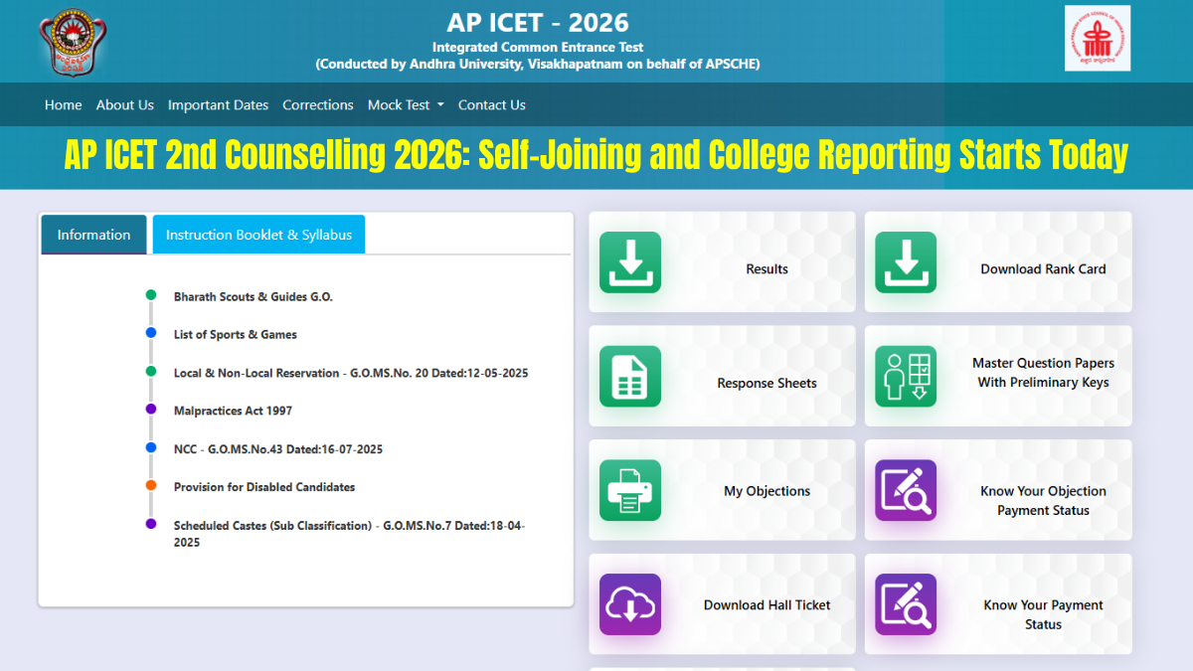Open the Corrections menu item
The height and width of the screenshot is (671, 1193).
(318, 105)
